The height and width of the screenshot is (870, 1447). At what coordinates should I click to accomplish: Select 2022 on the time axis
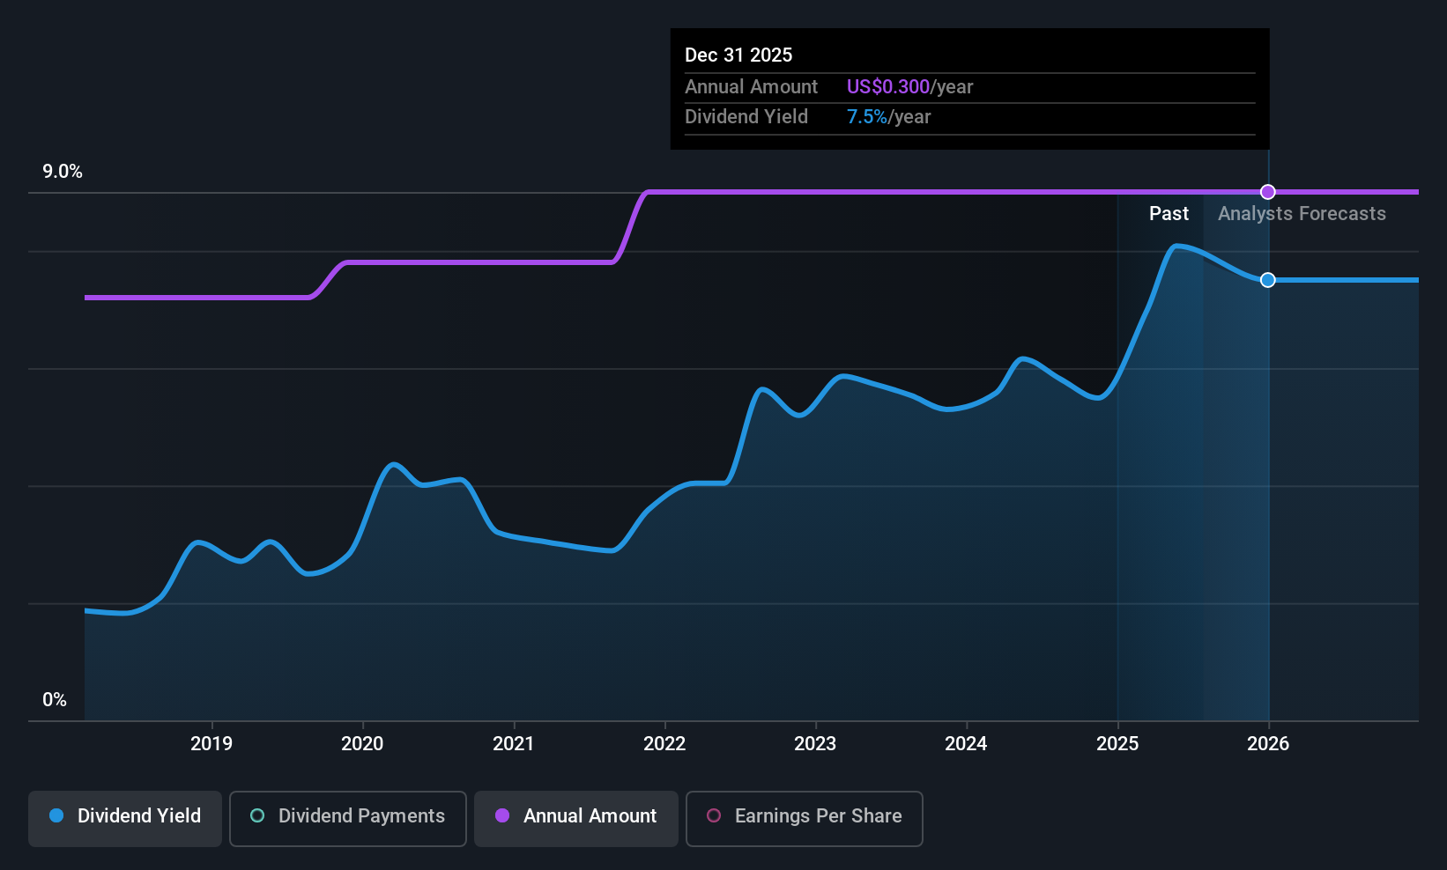click(x=664, y=744)
